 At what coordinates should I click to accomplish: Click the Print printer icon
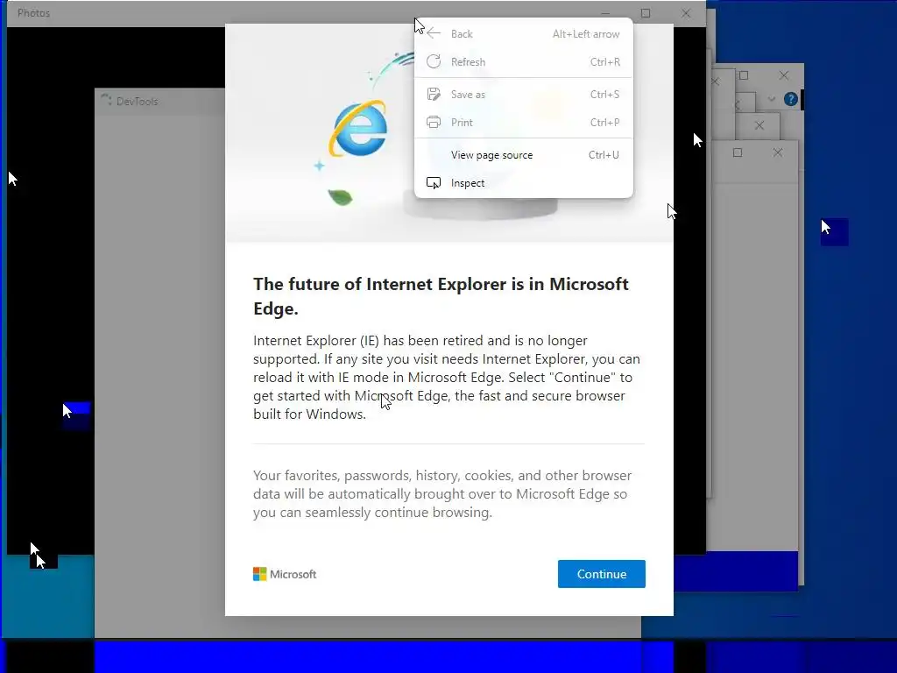pos(434,123)
